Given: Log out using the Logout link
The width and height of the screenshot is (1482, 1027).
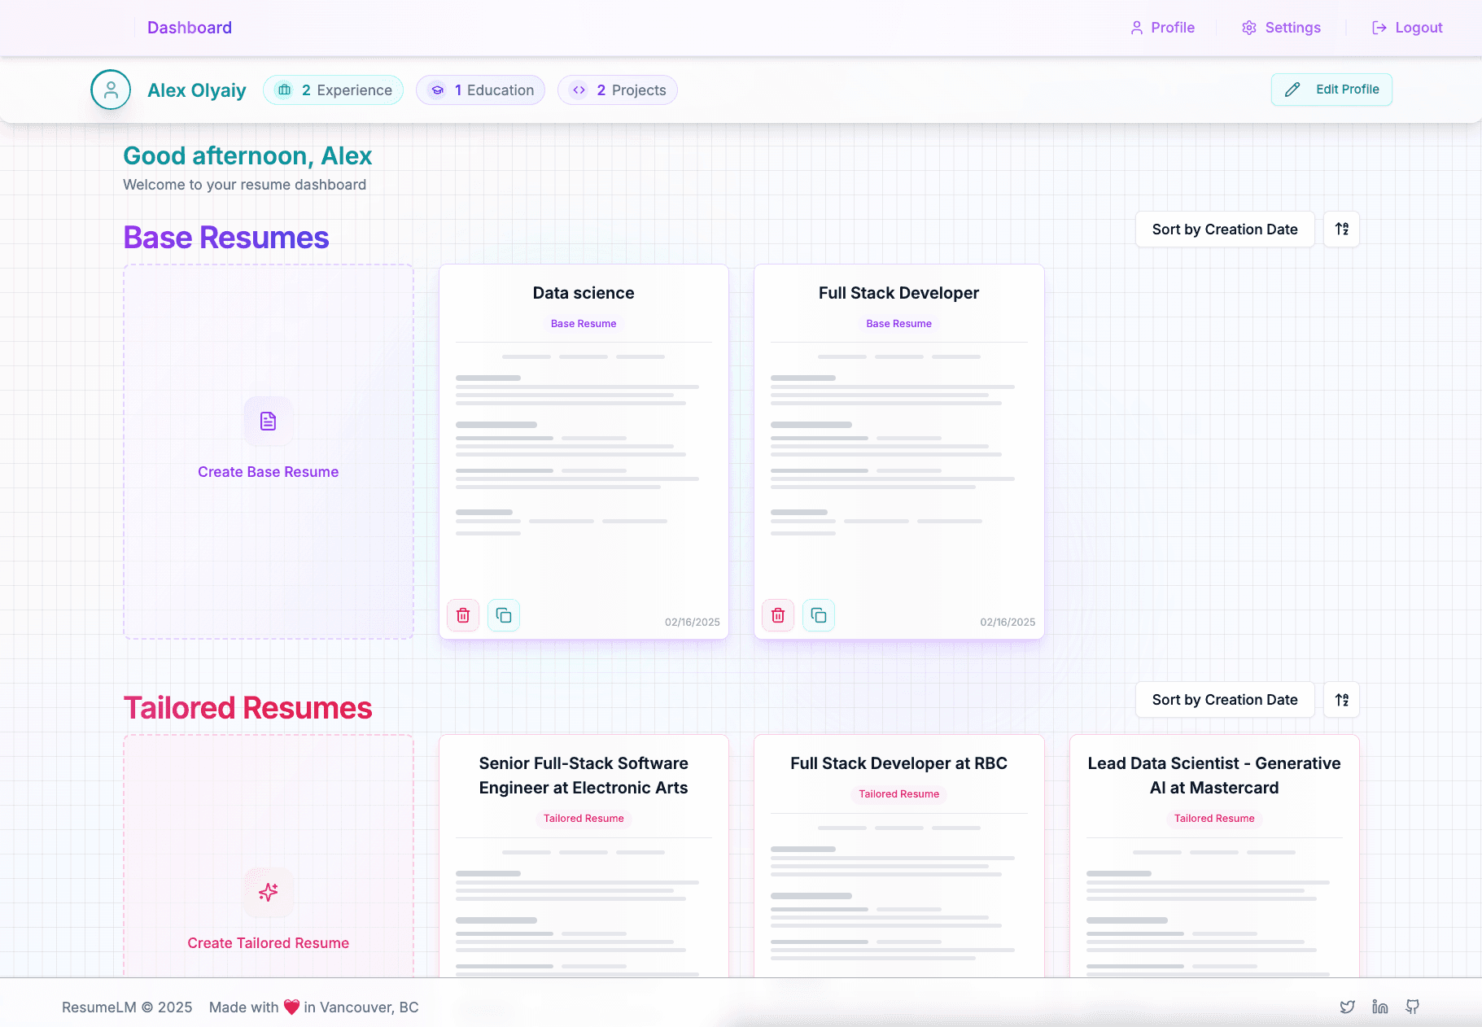Looking at the screenshot, I should (x=1407, y=28).
